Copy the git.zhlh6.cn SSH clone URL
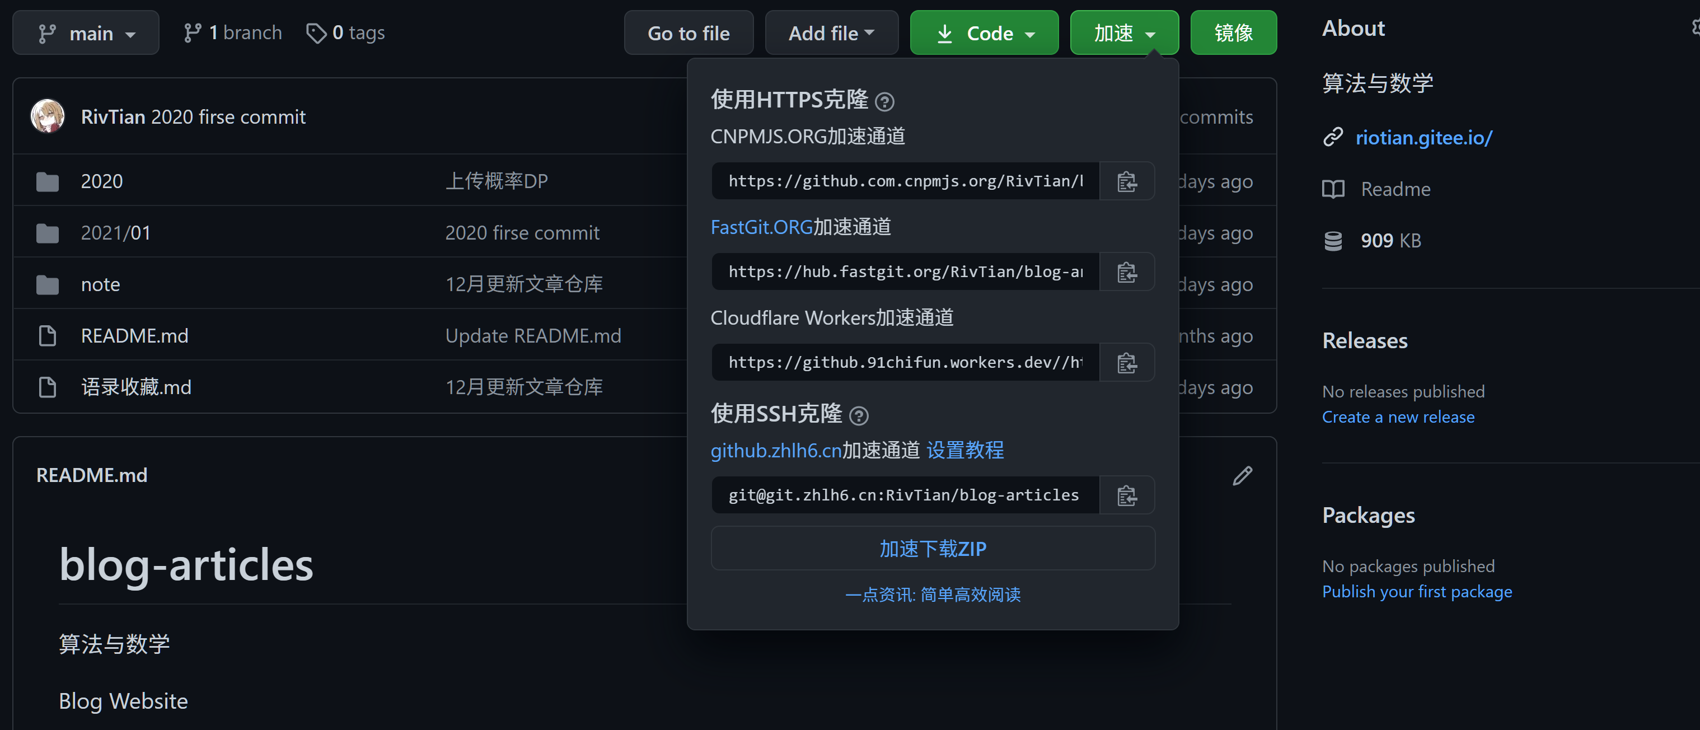Image resolution: width=1700 pixels, height=730 pixels. (1126, 495)
